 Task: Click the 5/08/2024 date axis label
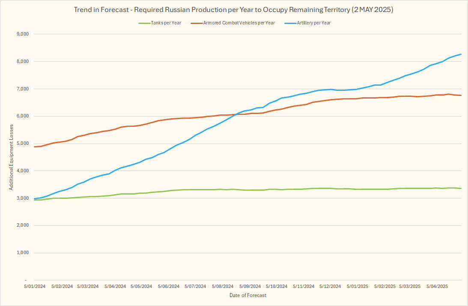(222, 286)
